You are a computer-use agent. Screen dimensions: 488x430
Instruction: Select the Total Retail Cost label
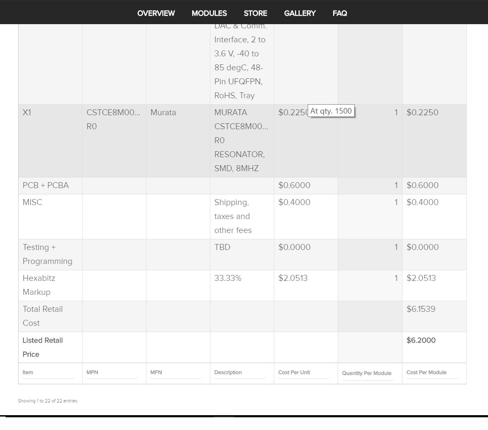pos(43,316)
